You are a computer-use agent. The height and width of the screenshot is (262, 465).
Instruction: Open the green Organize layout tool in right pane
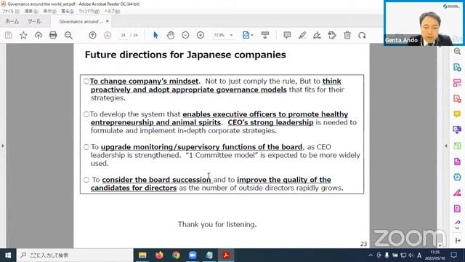457,146
